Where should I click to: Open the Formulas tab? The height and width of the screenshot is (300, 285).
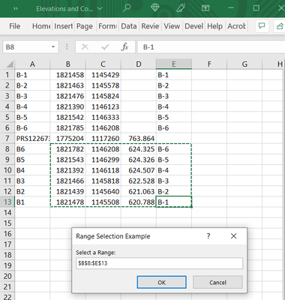pos(107,26)
